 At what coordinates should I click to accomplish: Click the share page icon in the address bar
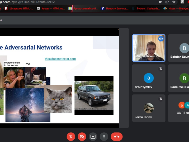tap(167, 2)
